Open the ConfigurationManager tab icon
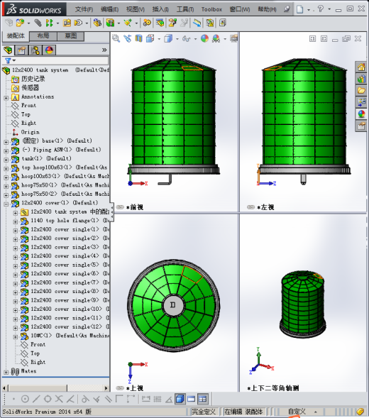369x418 pixels. pyautogui.click(x=35, y=50)
